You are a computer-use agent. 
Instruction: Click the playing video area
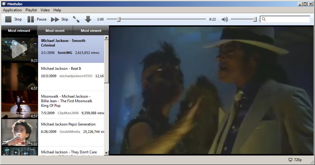tap(211, 90)
